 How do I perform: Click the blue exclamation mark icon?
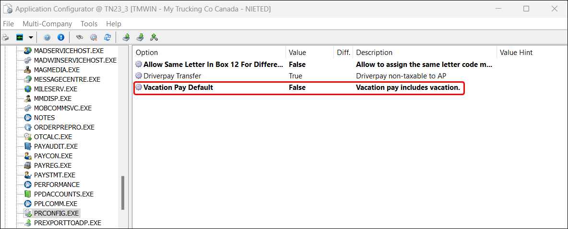61,37
